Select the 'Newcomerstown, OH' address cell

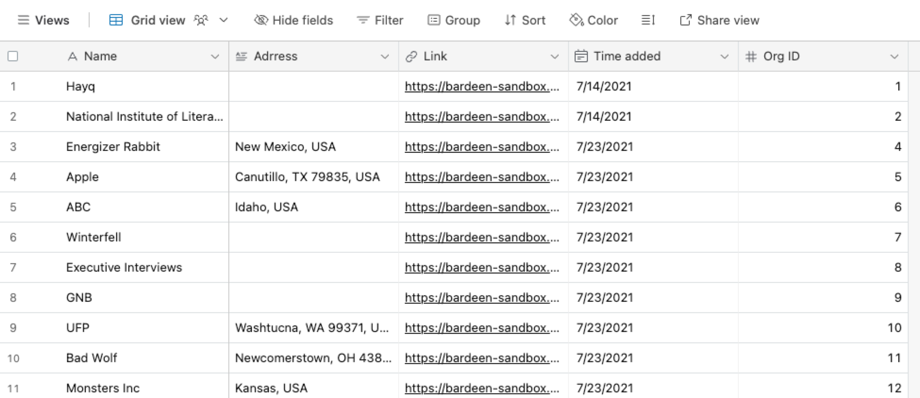coord(314,358)
